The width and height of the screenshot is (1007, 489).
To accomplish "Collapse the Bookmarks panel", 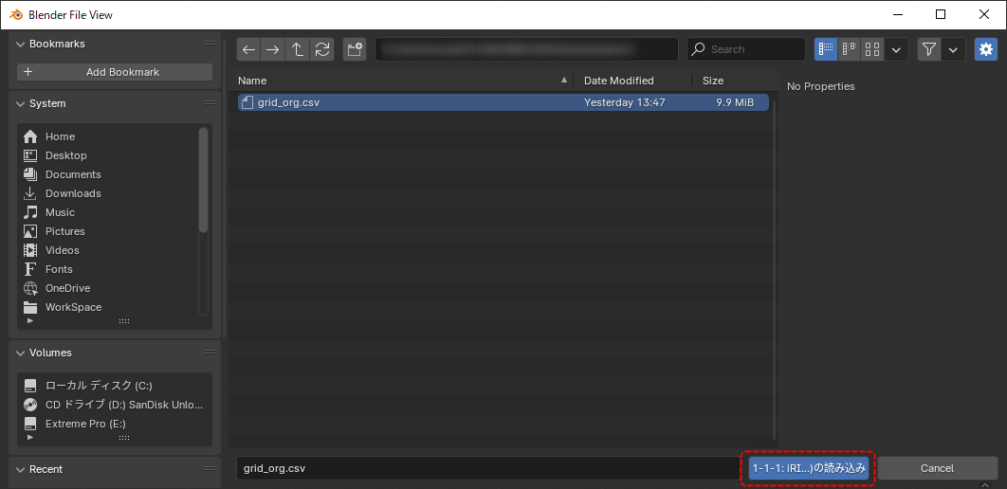I will 19,44.
